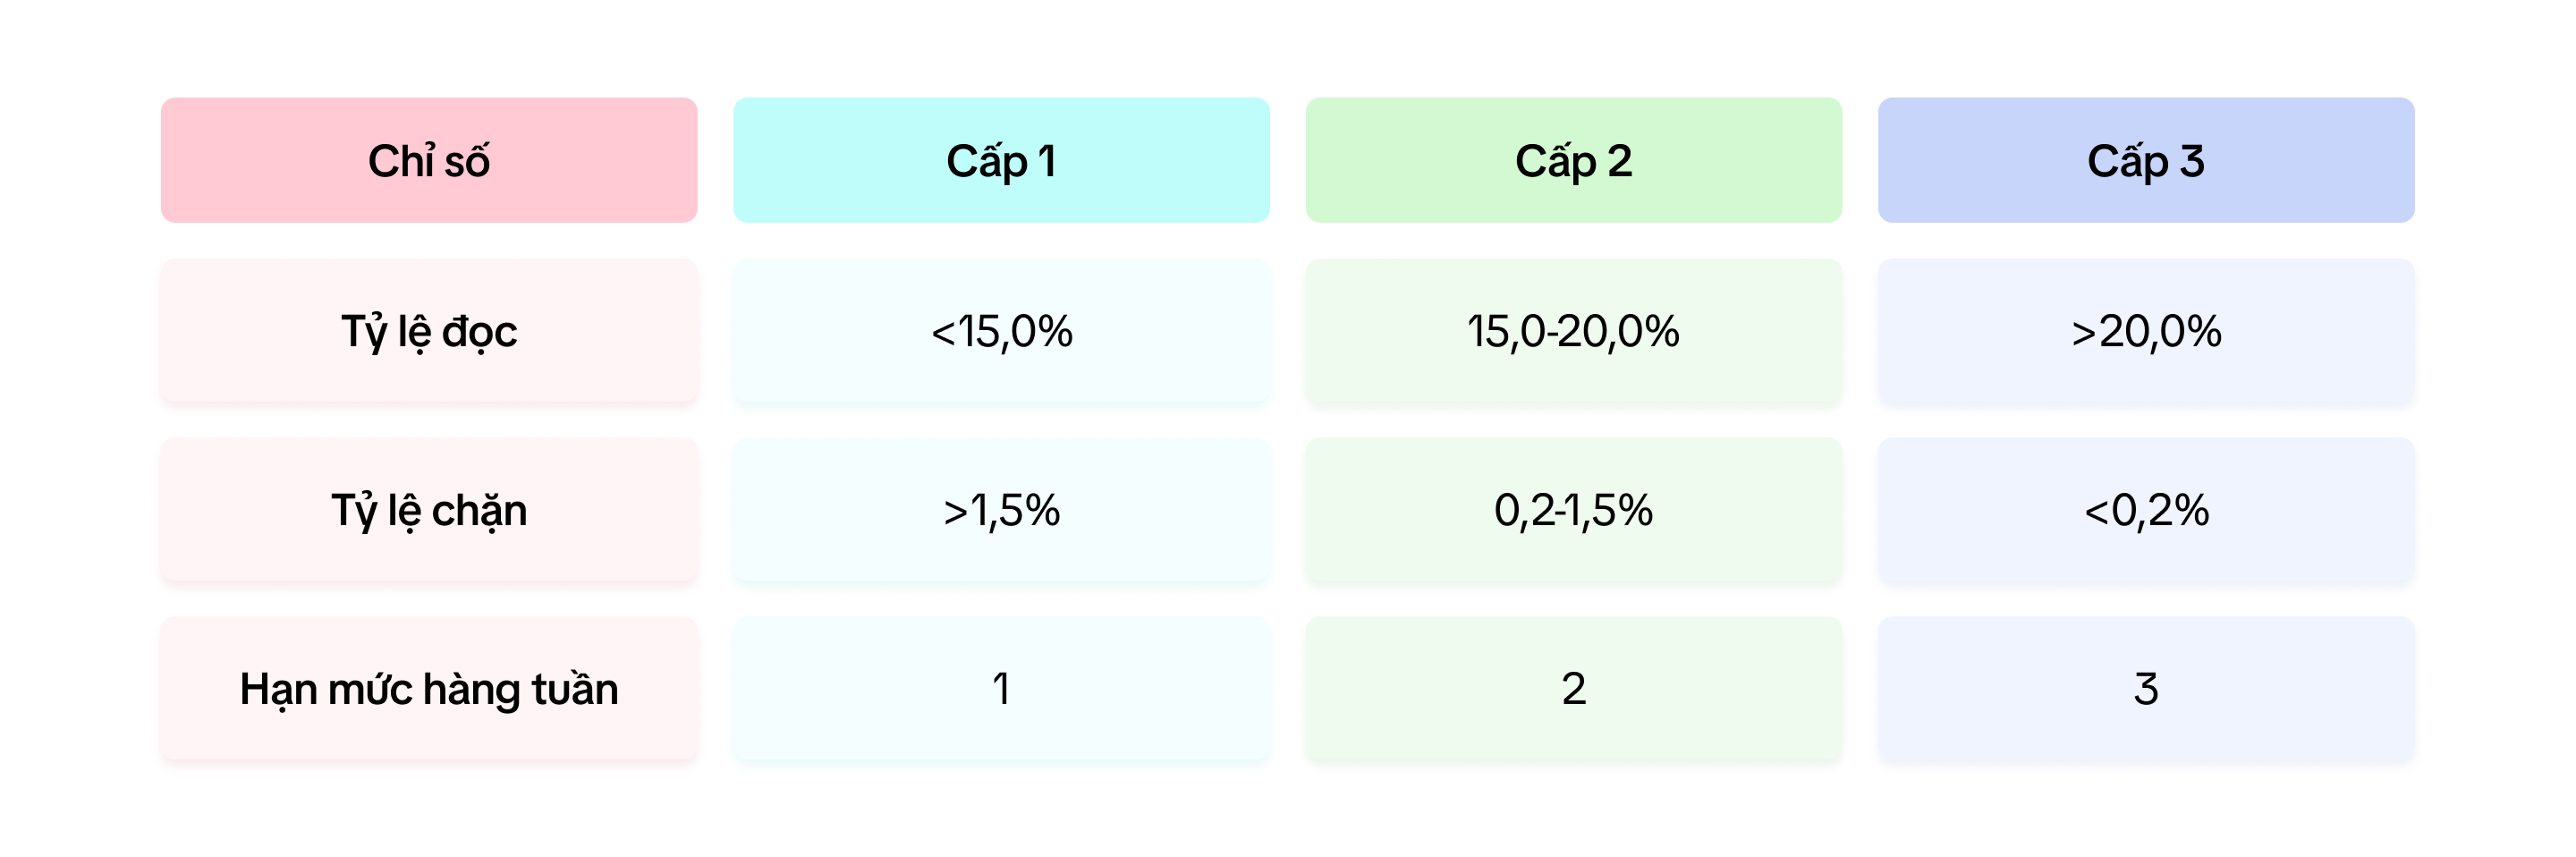Select the "Tỷ lệ đọc" row label
Screen dimensions: 2576x857
(x=429, y=331)
